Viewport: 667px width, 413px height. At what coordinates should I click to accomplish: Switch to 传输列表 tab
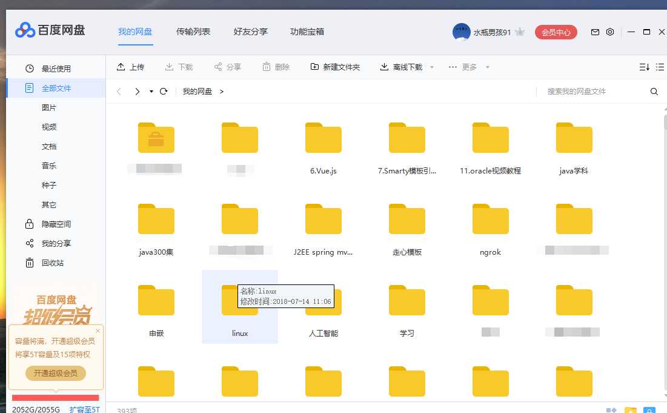(x=193, y=32)
